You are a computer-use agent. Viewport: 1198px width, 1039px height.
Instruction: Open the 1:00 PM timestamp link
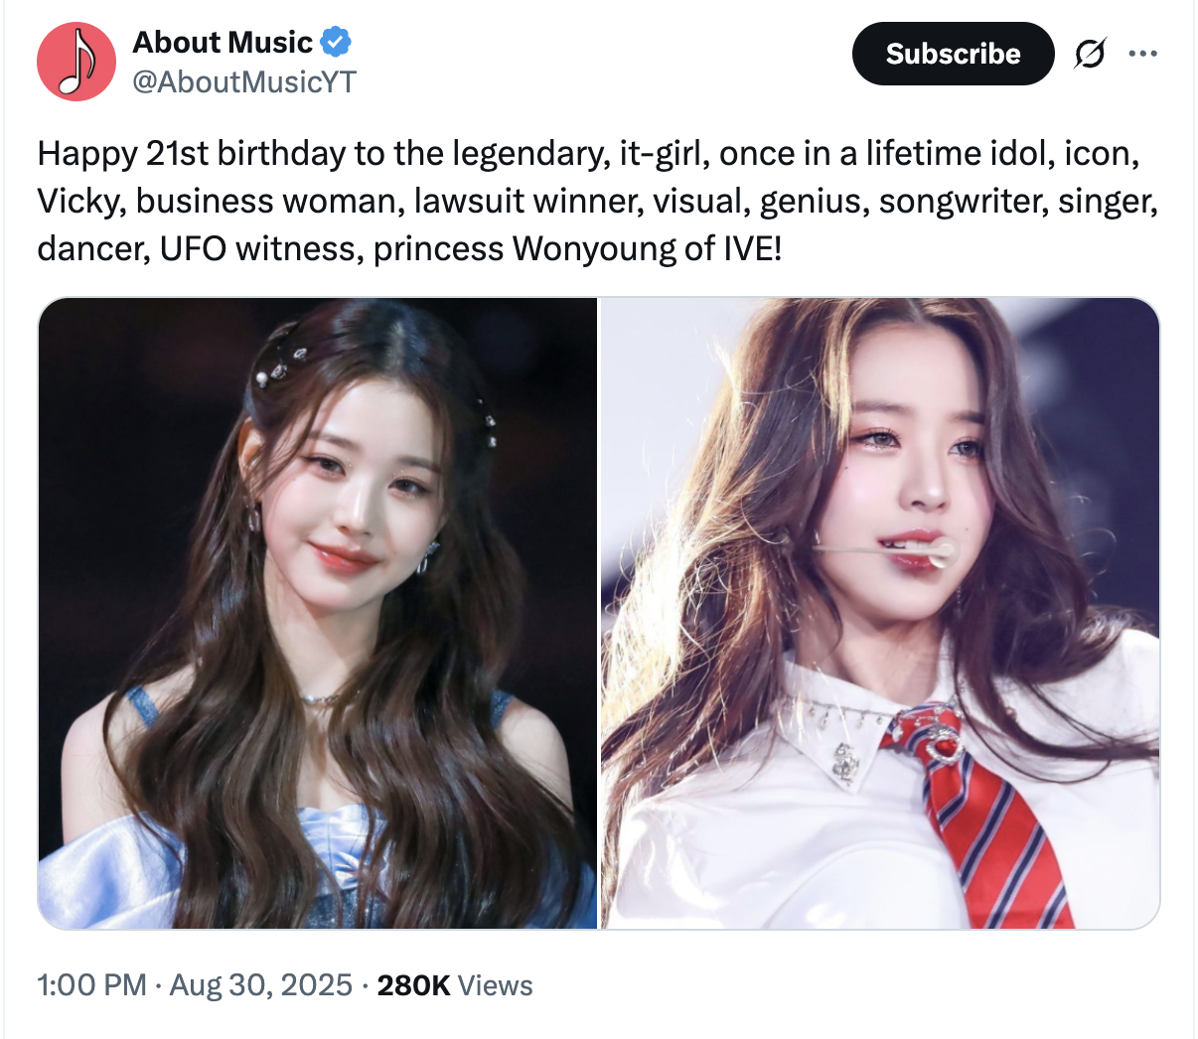click(x=91, y=985)
